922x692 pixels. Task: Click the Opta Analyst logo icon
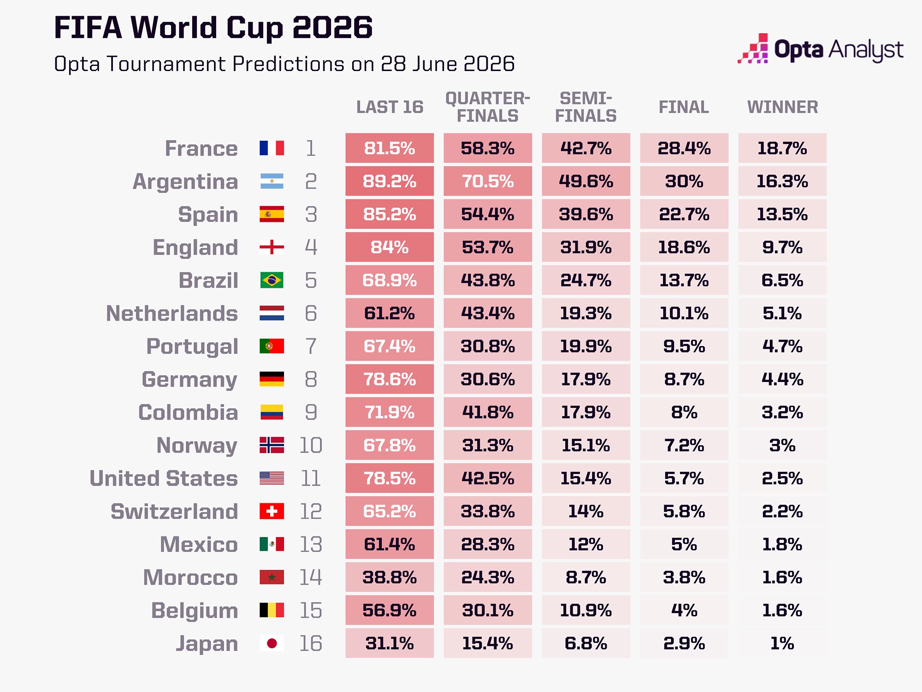[x=753, y=48]
